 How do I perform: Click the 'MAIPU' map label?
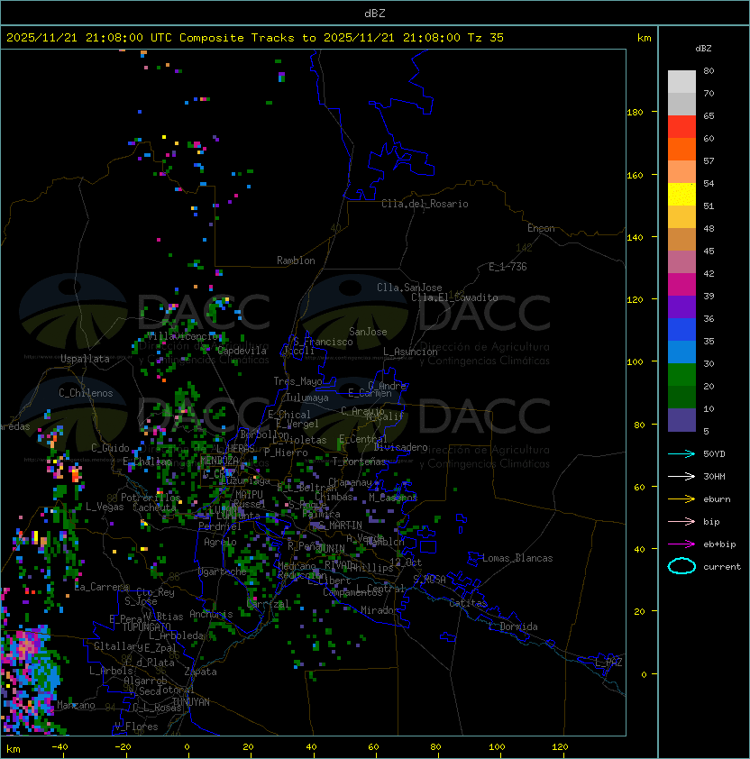click(249, 495)
